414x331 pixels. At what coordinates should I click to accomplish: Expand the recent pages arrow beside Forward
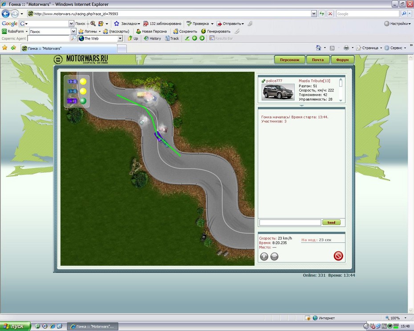pyautogui.click(x=22, y=14)
